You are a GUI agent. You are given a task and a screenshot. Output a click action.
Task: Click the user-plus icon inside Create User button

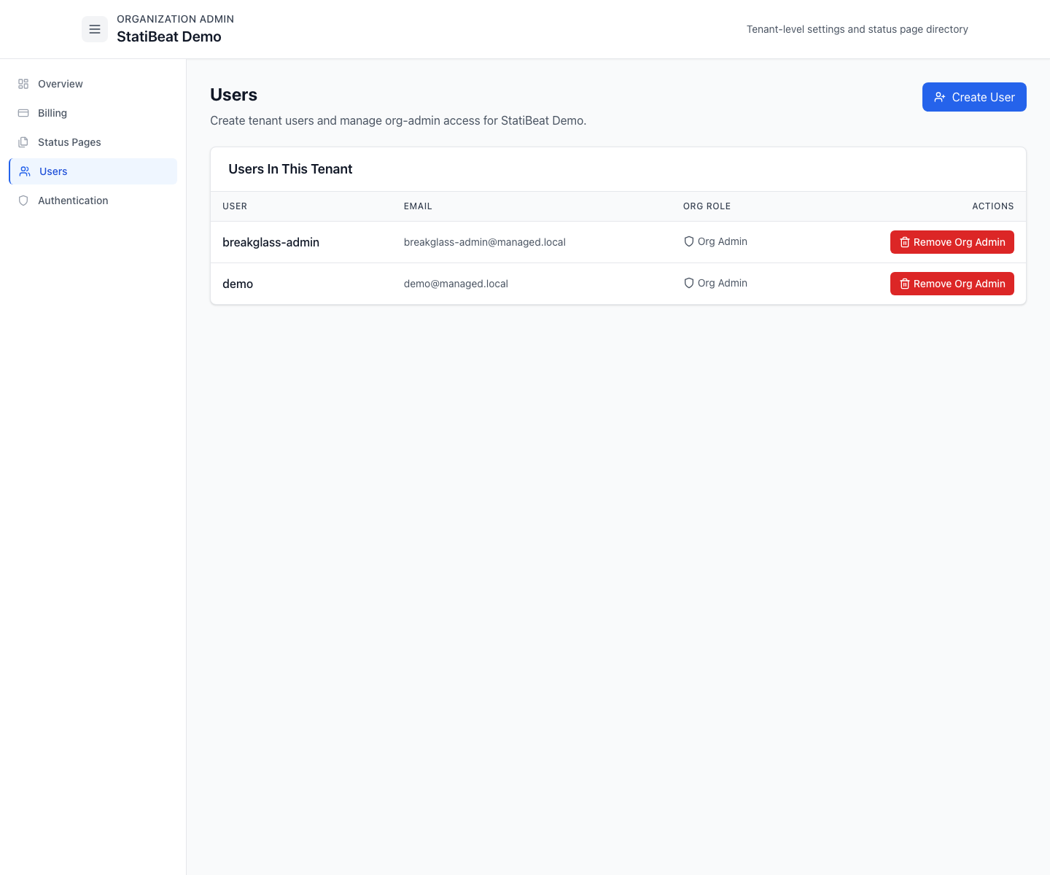[x=940, y=96]
